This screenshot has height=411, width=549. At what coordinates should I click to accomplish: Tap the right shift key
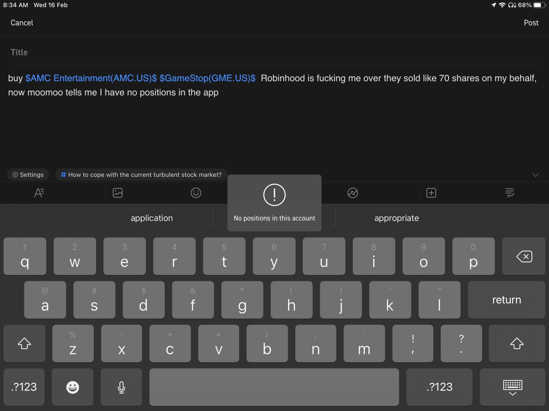click(x=517, y=344)
